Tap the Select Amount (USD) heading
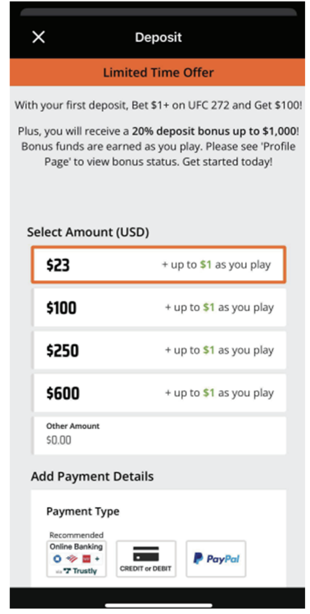This screenshot has height=614, width=310. [x=88, y=232]
